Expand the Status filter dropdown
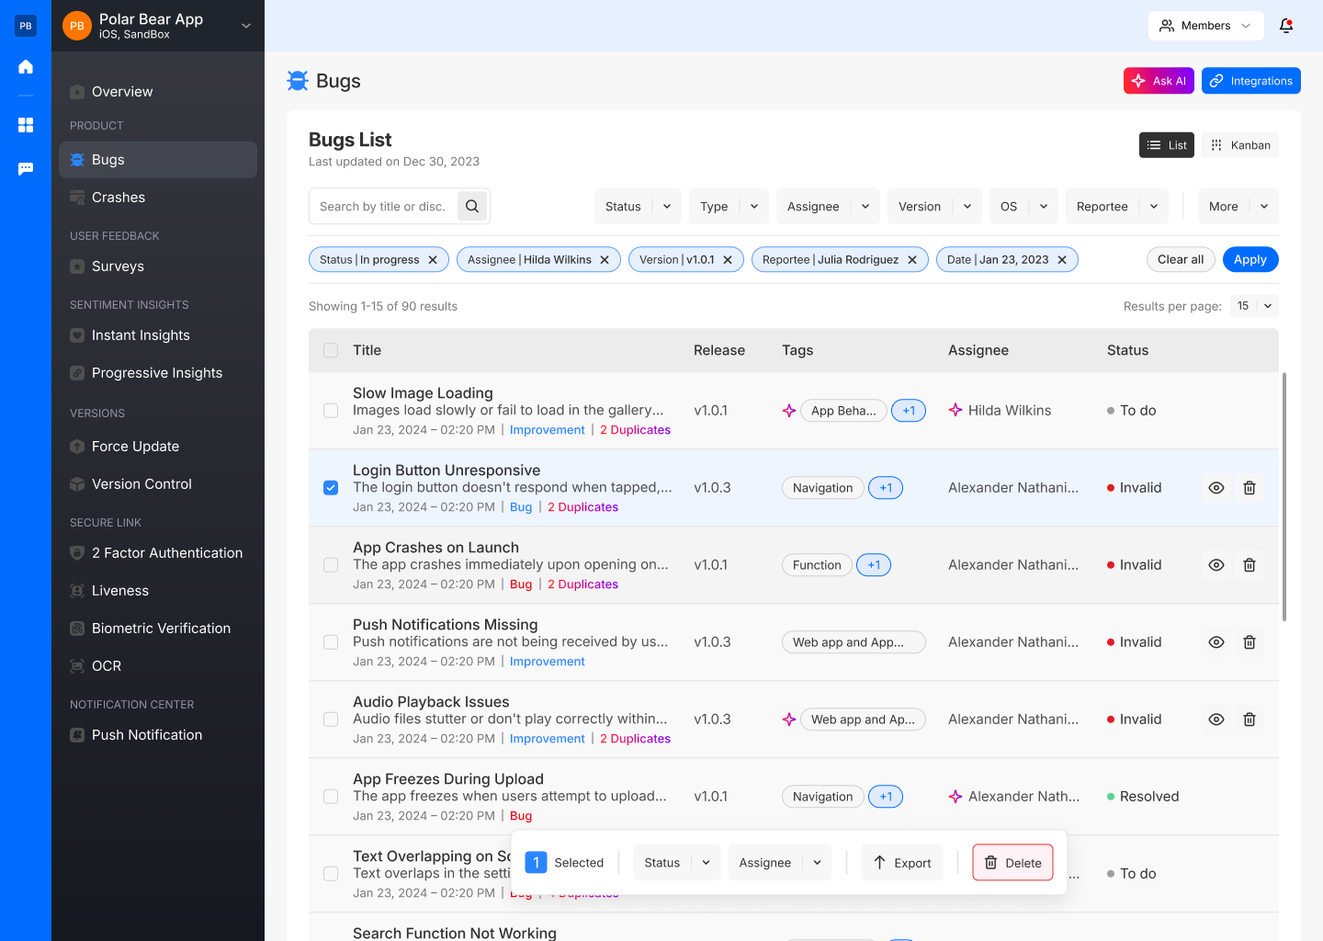Viewport: 1323px width, 941px height. tap(638, 207)
